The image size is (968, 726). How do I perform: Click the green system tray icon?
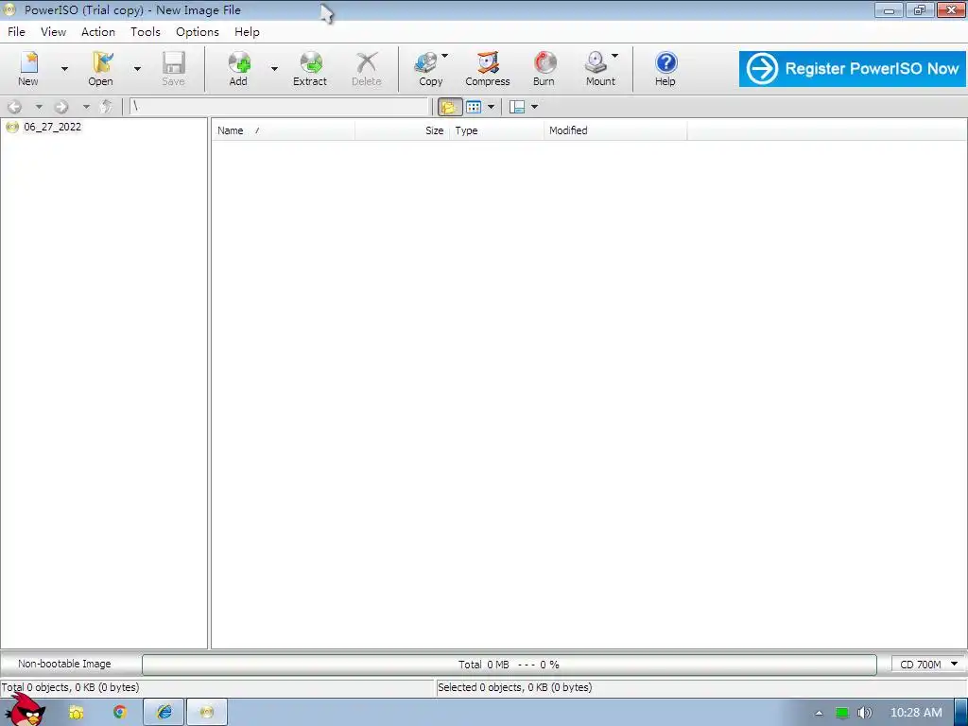842,713
